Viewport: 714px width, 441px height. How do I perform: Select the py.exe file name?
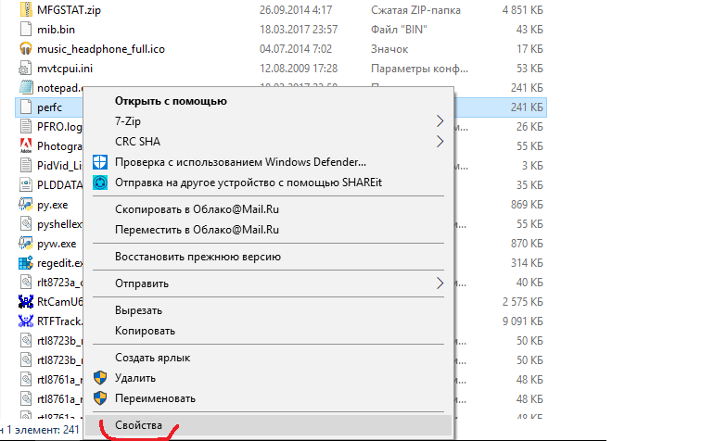pyautogui.click(x=52, y=206)
